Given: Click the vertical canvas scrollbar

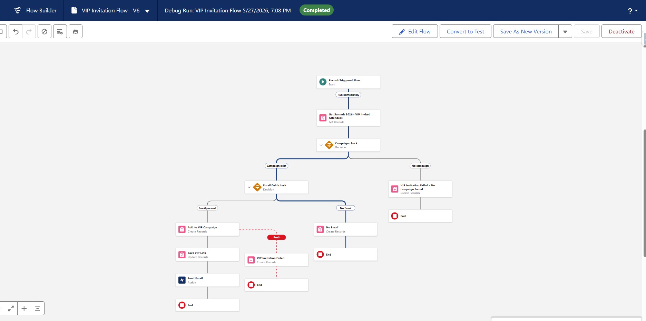Looking at the screenshot, I should pos(644,193).
